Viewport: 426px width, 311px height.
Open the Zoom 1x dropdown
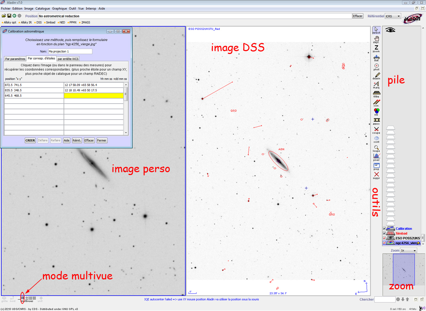[x=408, y=250]
